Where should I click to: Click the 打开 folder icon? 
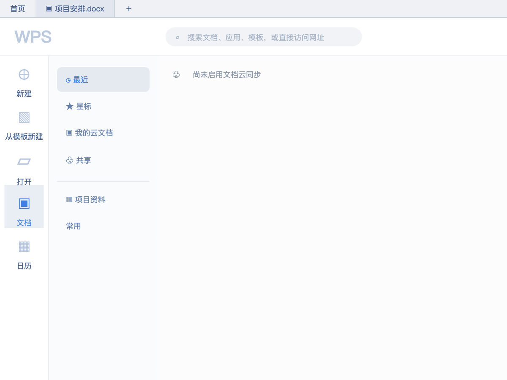click(24, 161)
